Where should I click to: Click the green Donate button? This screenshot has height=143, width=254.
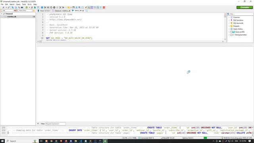pos(244,8)
